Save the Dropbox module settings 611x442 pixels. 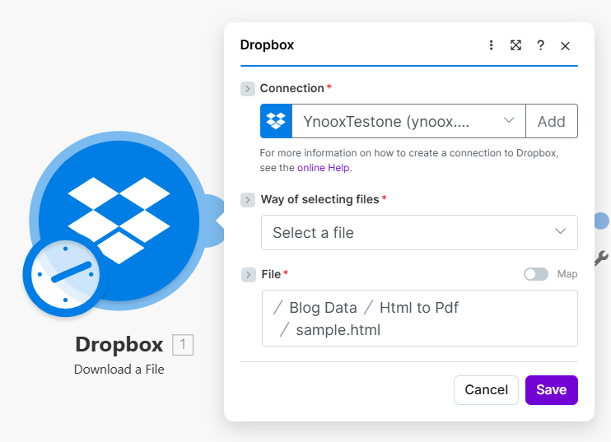(x=551, y=390)
